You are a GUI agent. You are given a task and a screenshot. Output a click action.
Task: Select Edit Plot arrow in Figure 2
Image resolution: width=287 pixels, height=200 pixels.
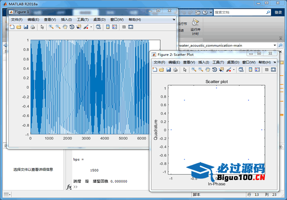(185, 70)
